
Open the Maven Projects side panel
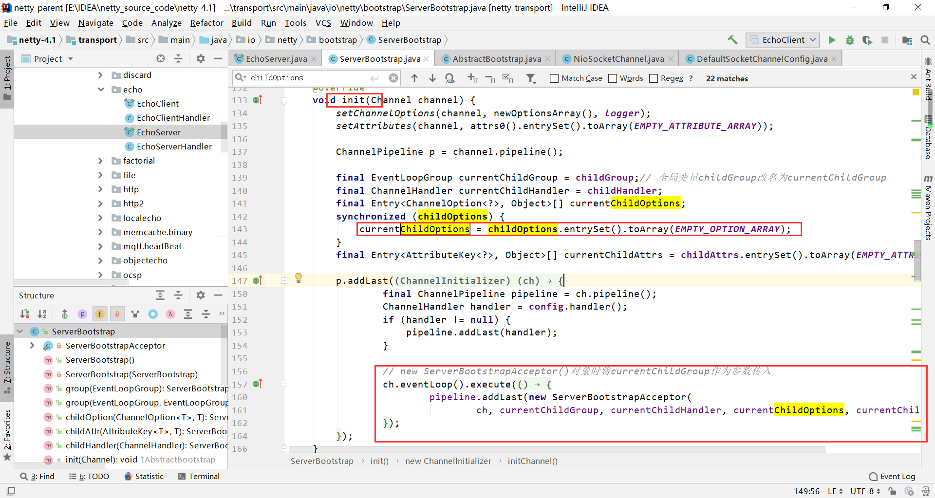[x=928, y=208]
